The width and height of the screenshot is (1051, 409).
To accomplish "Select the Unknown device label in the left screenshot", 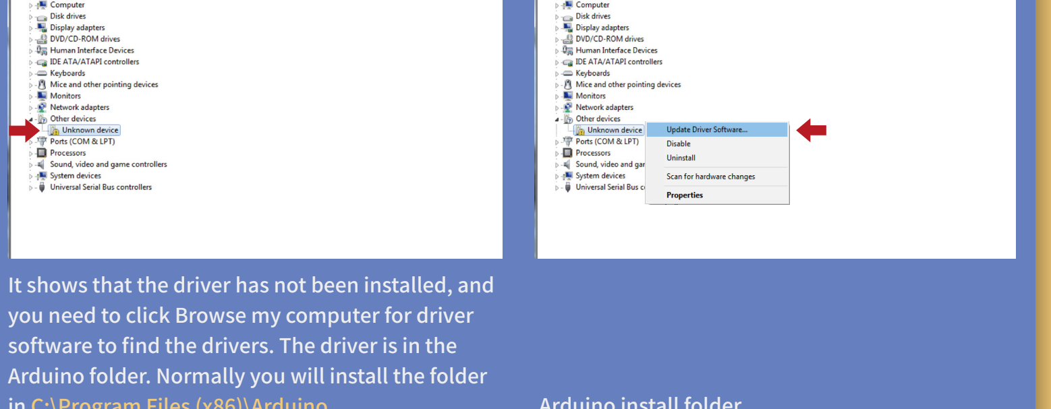I will [x=90, y=130].
